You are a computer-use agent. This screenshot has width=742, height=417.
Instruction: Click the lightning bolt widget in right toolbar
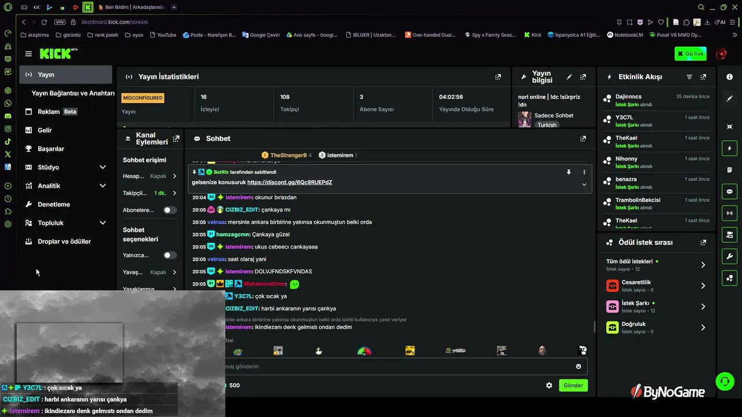(730, 148)
